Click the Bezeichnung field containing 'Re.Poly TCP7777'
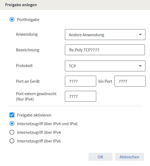 pyautogui.click(x=105, y=50)
